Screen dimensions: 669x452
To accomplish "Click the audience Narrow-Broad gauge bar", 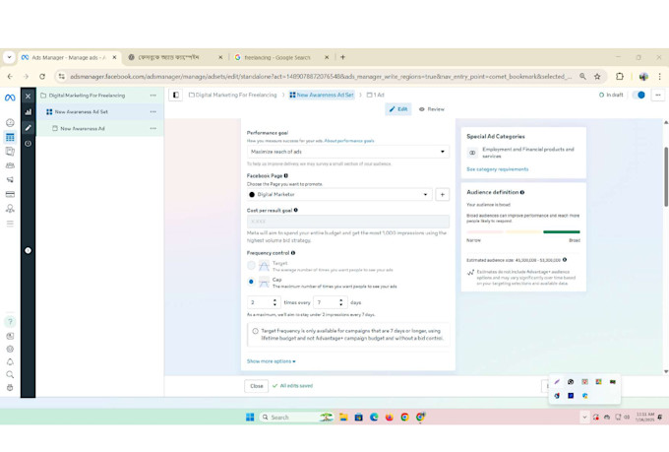I will click(523, 232).
